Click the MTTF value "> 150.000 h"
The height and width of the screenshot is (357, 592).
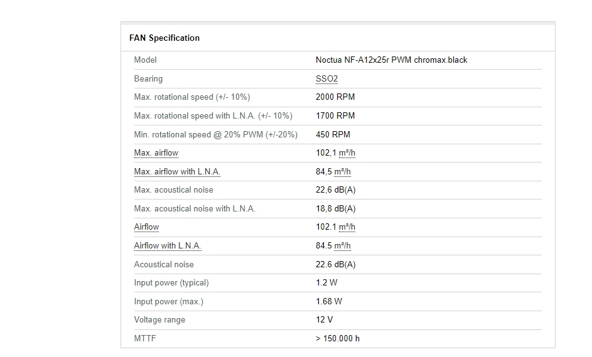click(x=338, y=339)
